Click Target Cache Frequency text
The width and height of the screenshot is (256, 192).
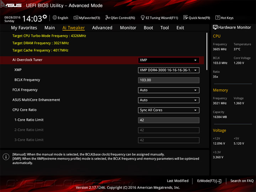(40, 50)
